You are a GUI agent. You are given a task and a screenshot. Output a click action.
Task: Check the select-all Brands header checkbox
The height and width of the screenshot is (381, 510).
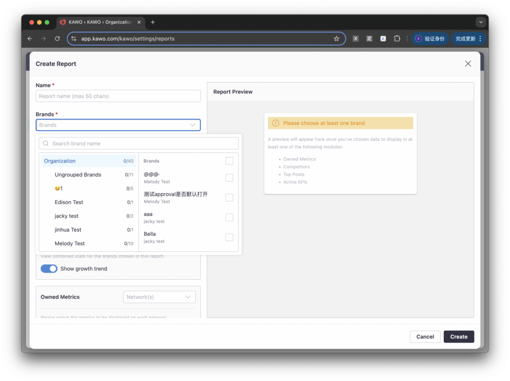229,161
